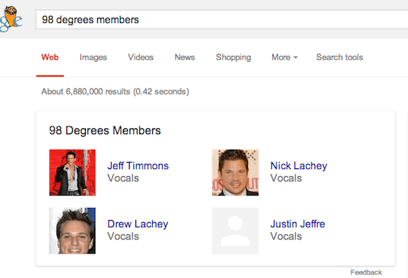Open the Jeff Timmons link
The width and height of the screenshot is (408, 278).
(x=138, y=166)
